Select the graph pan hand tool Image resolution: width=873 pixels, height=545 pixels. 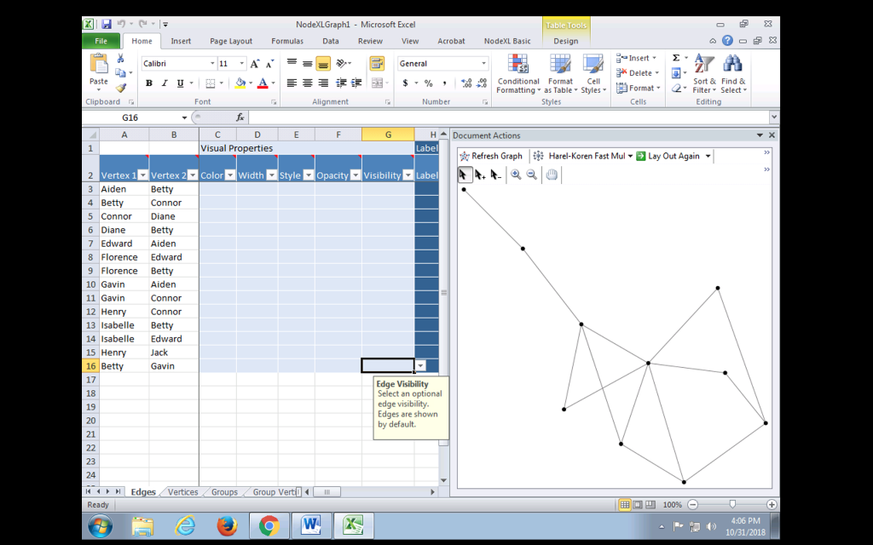(x=552, y=175)
